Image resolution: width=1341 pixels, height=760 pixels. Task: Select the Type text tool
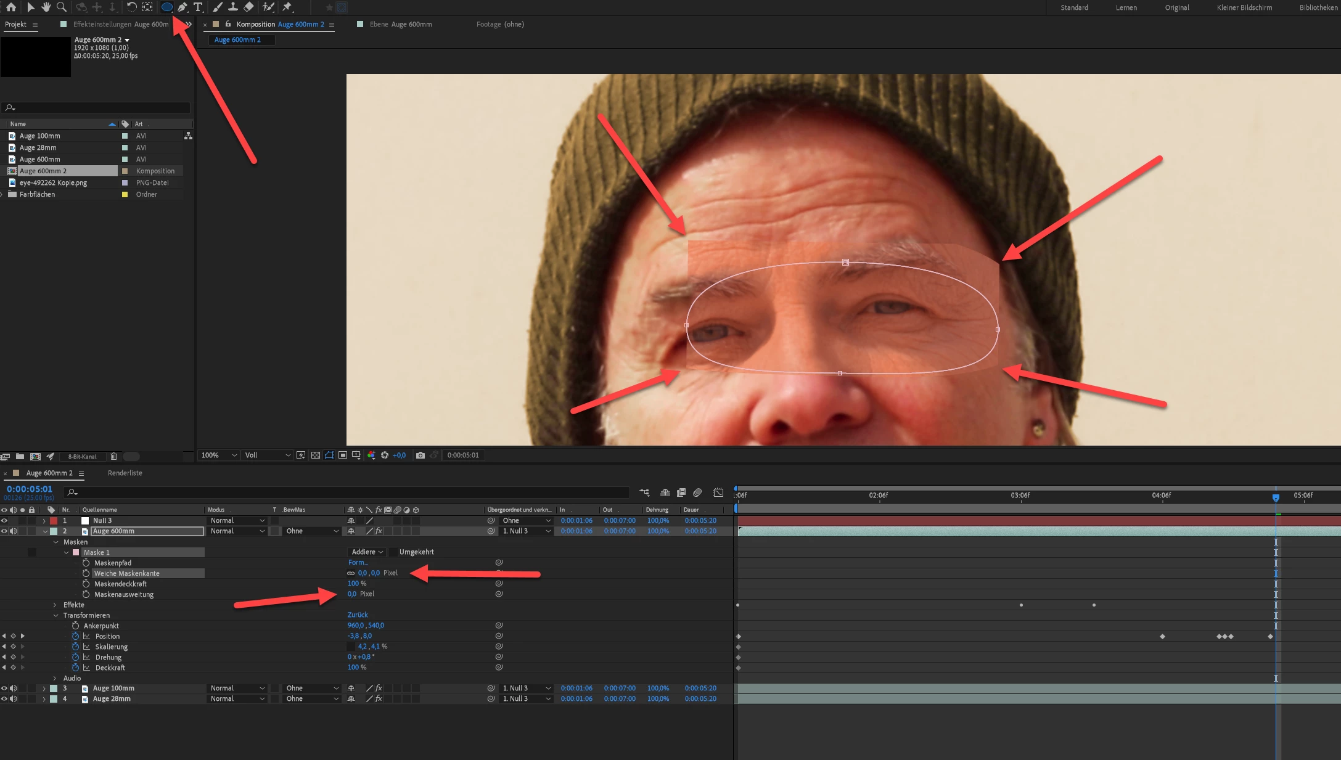click(x=198, y=7)
